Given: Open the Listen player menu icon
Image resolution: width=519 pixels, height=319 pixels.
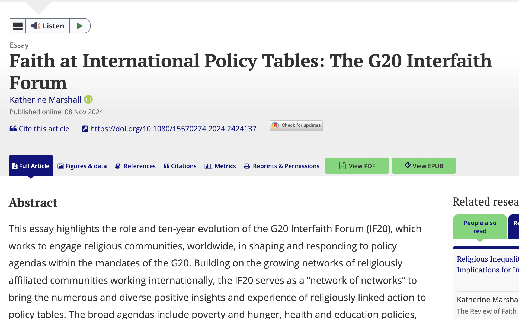Looking at the screenshot, I should pyautogui.click(x=18, y=26).
